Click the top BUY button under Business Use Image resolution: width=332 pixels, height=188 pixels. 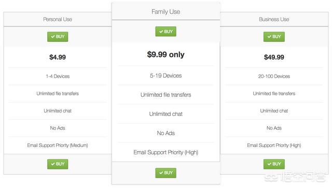coord(274,37)
